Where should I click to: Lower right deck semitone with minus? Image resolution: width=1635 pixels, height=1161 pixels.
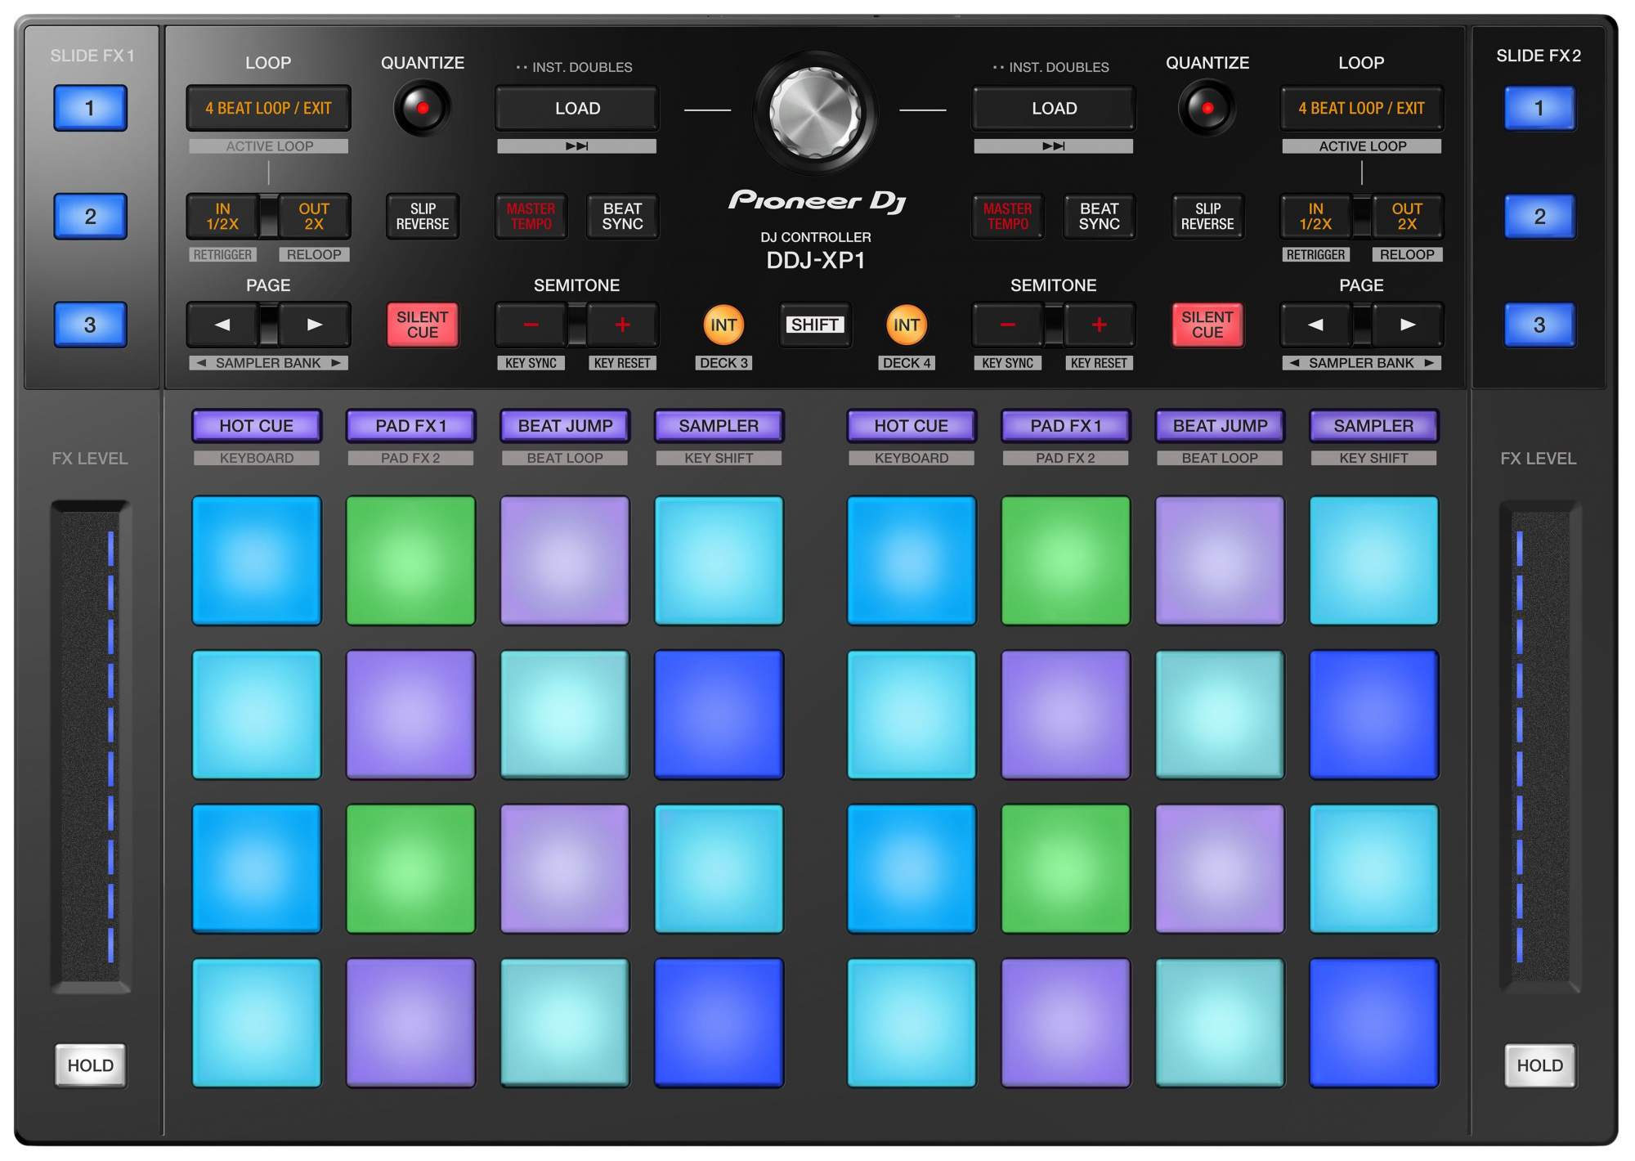tap(1007, 325)
